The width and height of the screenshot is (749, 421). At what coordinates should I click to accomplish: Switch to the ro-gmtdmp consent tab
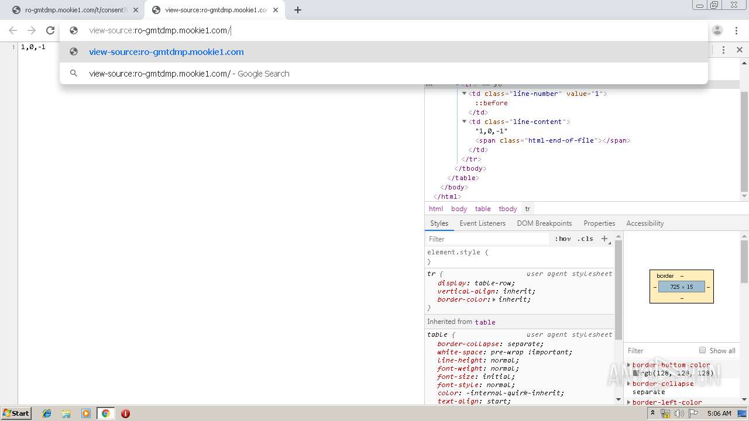(x=75, y=10)
